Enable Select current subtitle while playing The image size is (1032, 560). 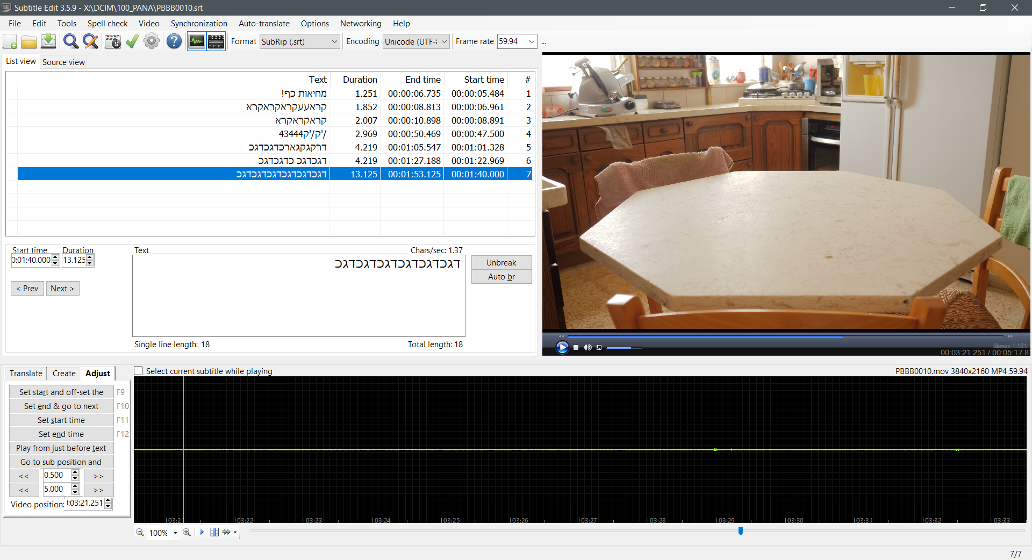tap(138, 371)
